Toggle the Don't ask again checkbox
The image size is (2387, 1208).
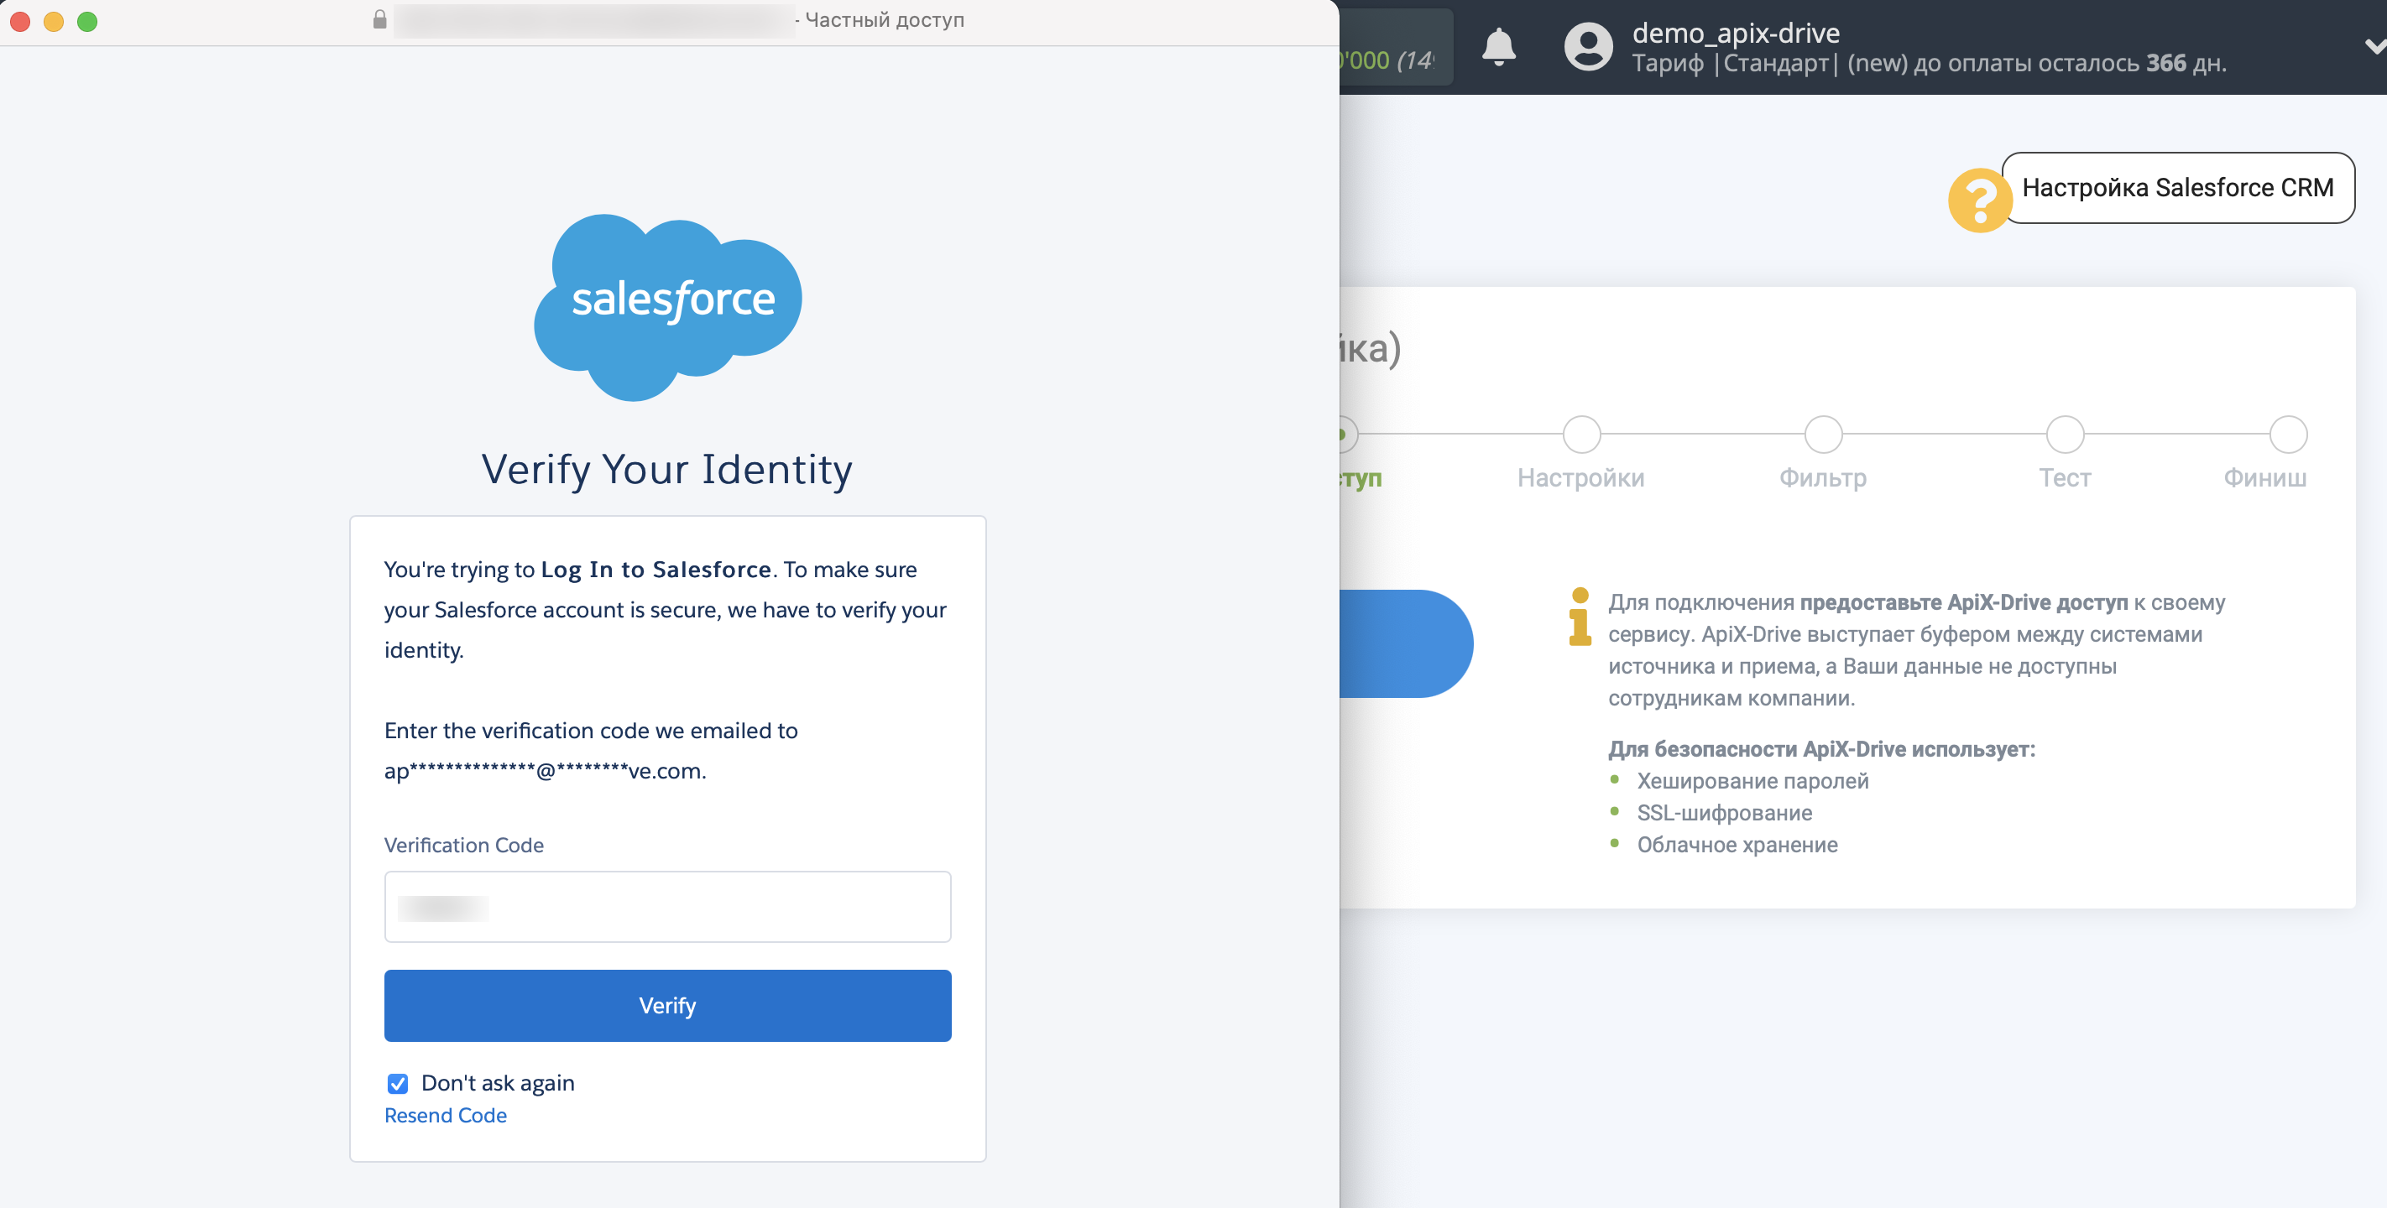[x=398, y=1083]
